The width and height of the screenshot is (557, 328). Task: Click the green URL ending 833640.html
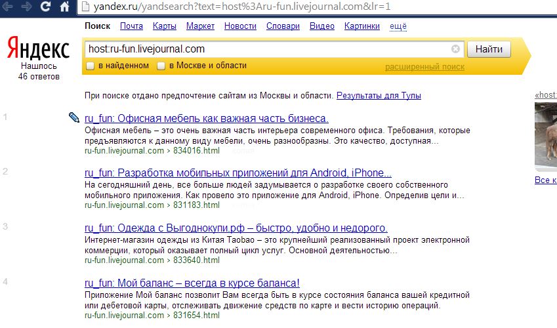pos(152,260)
